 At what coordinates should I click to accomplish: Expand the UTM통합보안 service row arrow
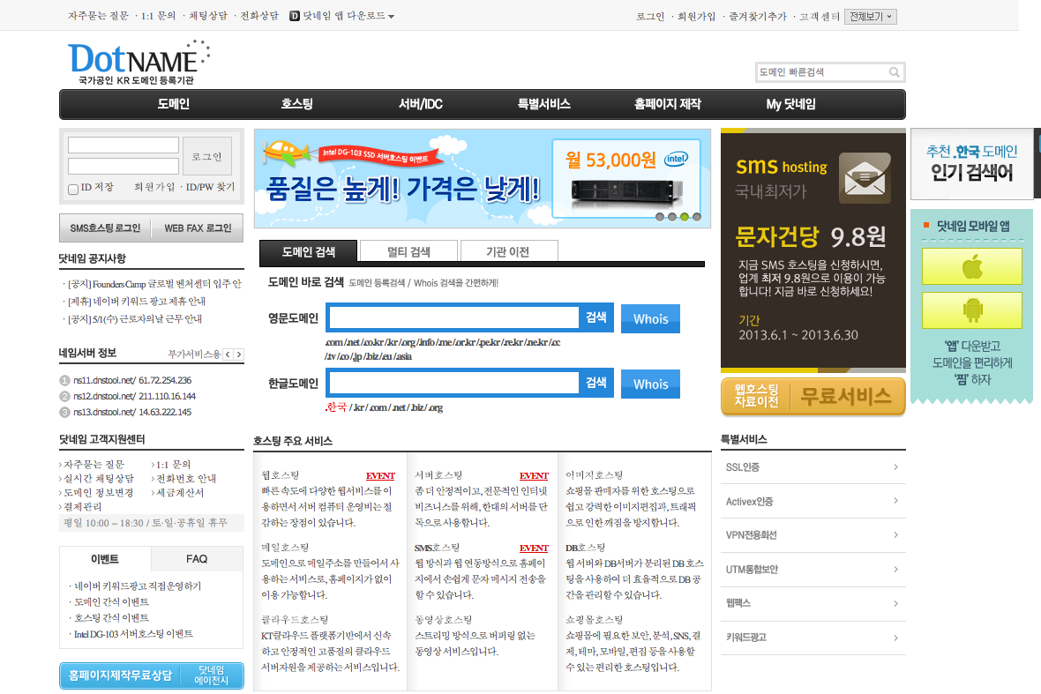pos(895,570)
